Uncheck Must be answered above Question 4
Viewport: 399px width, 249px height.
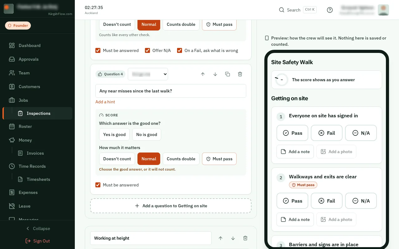98,50
